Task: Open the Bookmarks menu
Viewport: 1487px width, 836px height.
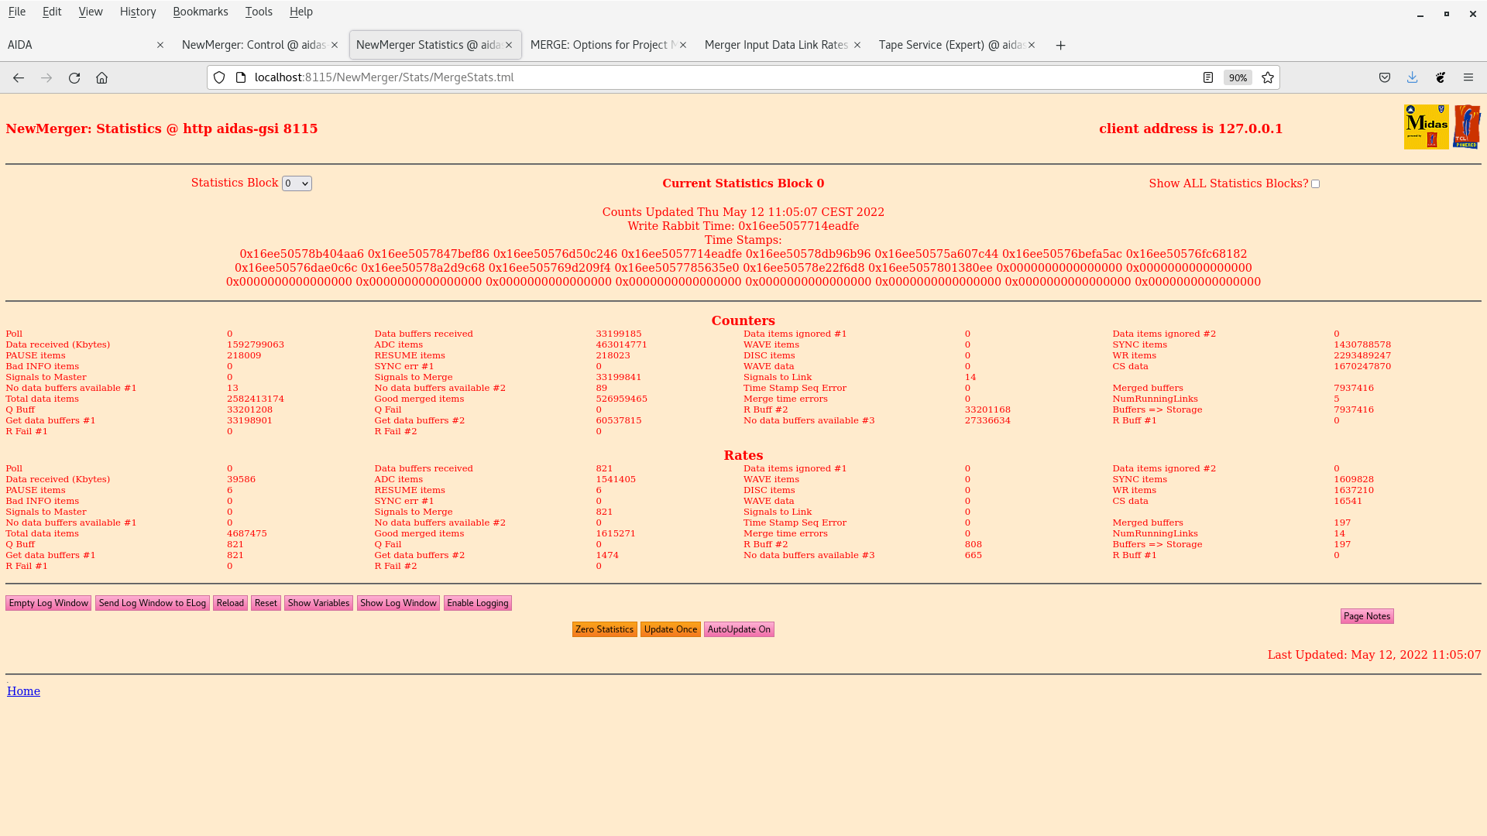Action: [x=201, y=12]
